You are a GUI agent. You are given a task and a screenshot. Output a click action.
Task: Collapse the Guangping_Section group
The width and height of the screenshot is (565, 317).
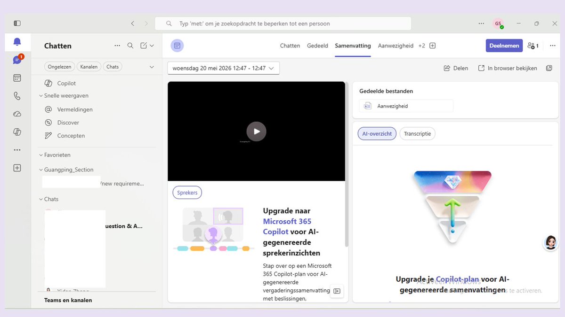(x=66, y=170)
